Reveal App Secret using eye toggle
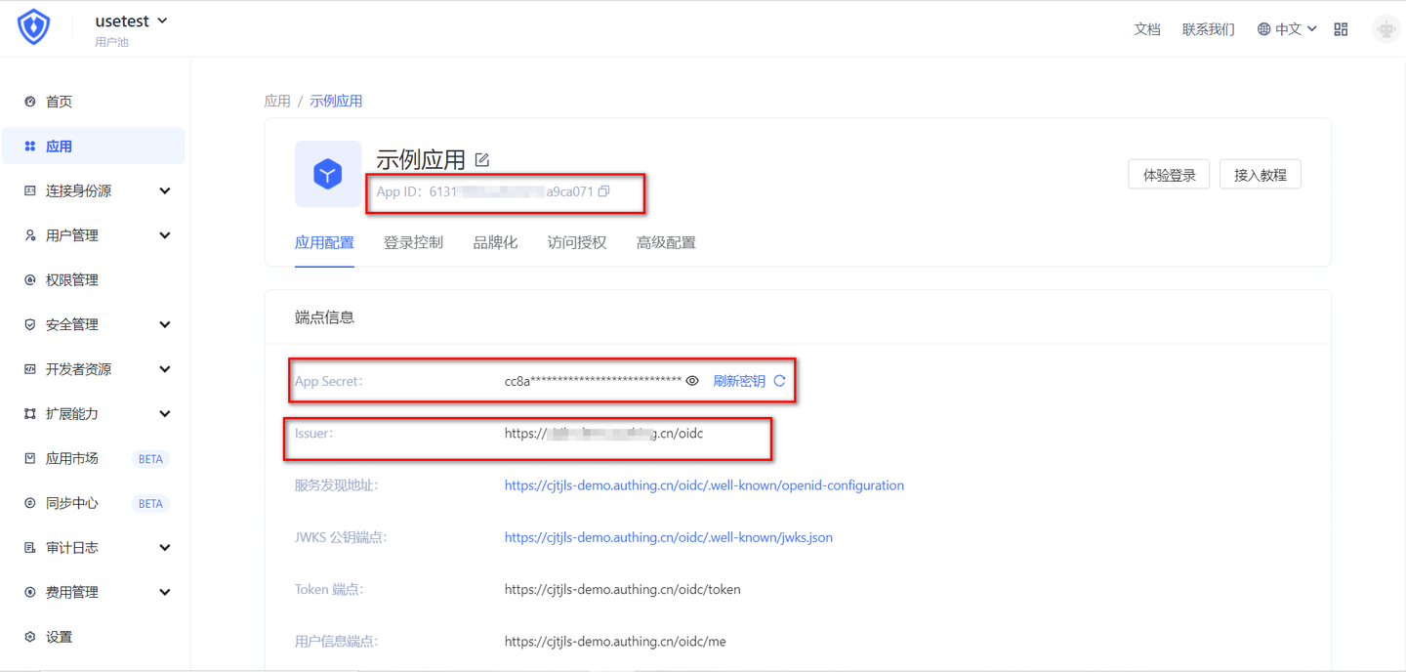Screen dimensions: 1406x672 [x=692, y=381]
